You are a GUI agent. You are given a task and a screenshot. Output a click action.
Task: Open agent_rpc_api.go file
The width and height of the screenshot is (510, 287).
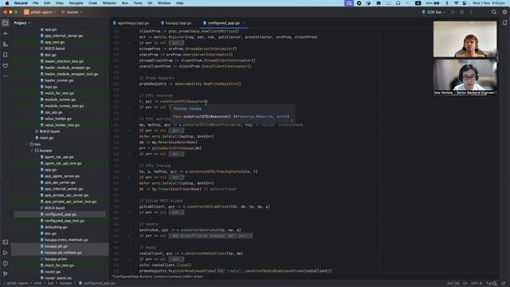point(59,157)
